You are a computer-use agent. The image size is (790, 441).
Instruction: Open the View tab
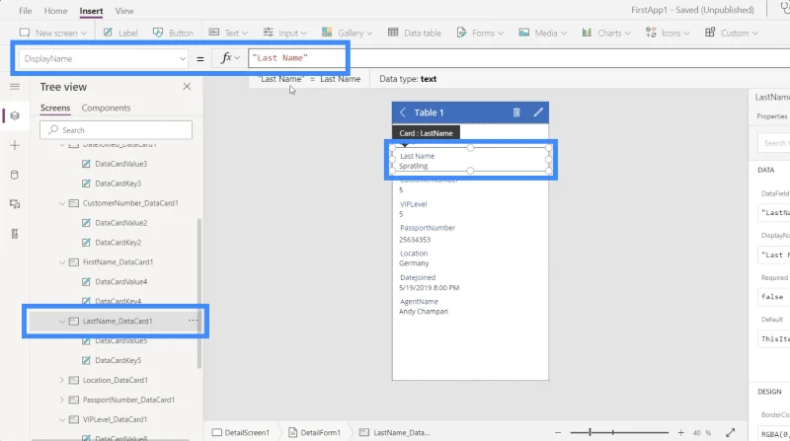pos(124,11)
